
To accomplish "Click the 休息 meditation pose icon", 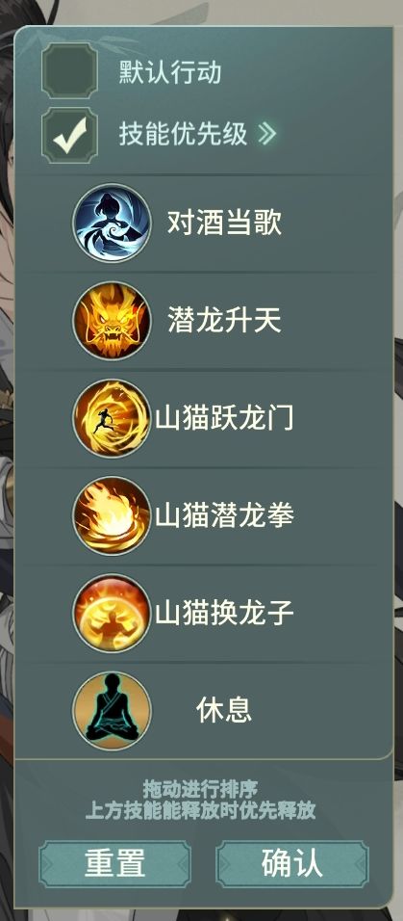I will tap(112, 711).
